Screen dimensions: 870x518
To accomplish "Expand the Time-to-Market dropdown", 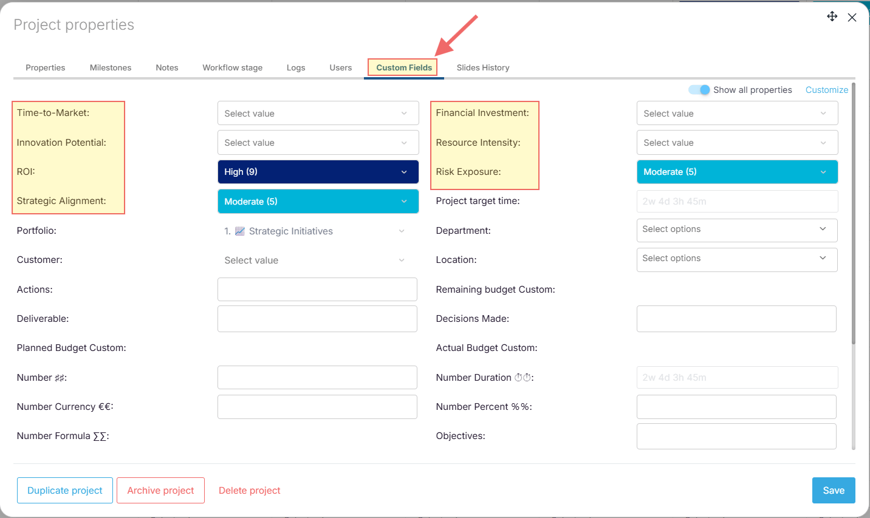I will point(318,114).
